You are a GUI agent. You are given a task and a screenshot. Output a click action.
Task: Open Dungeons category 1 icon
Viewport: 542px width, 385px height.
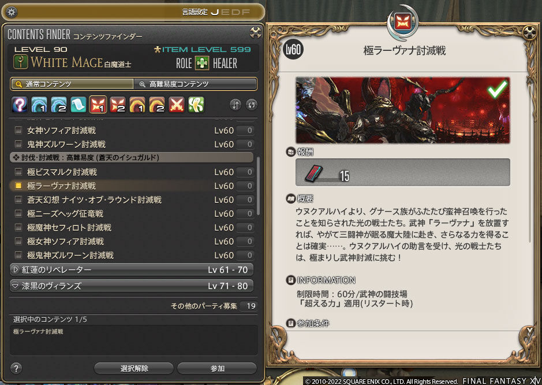tap(39, 104)
